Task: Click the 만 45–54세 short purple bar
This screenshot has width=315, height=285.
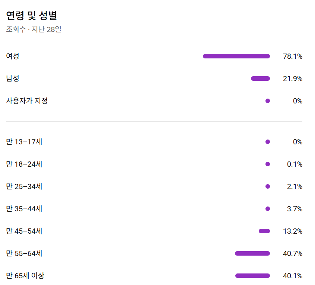Action: coord(264,231)
